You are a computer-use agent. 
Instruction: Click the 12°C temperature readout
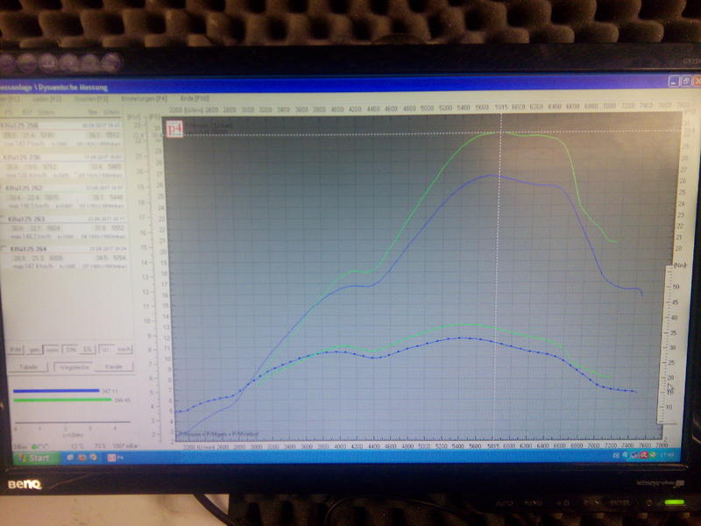pos(77,446)
